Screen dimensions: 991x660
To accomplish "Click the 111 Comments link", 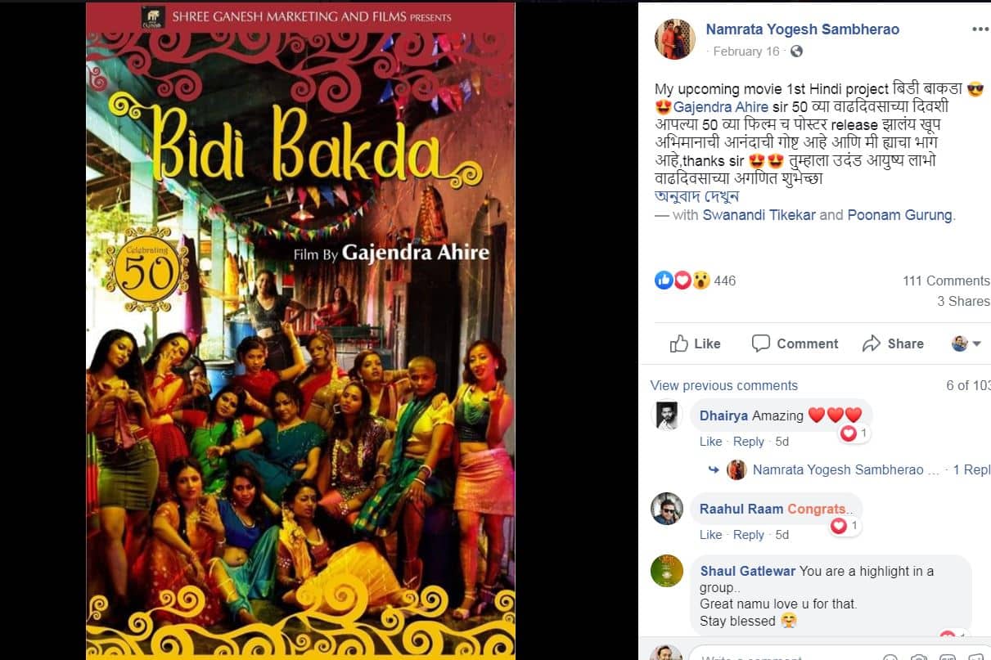I will [946, 281].
